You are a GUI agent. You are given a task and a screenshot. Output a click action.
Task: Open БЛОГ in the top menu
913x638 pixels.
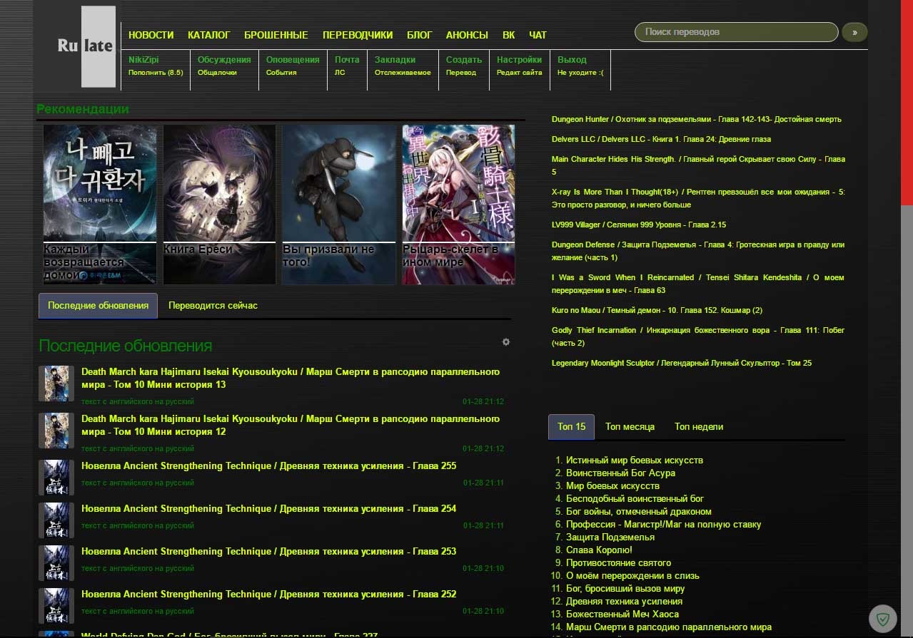click(x=420, y=35)
